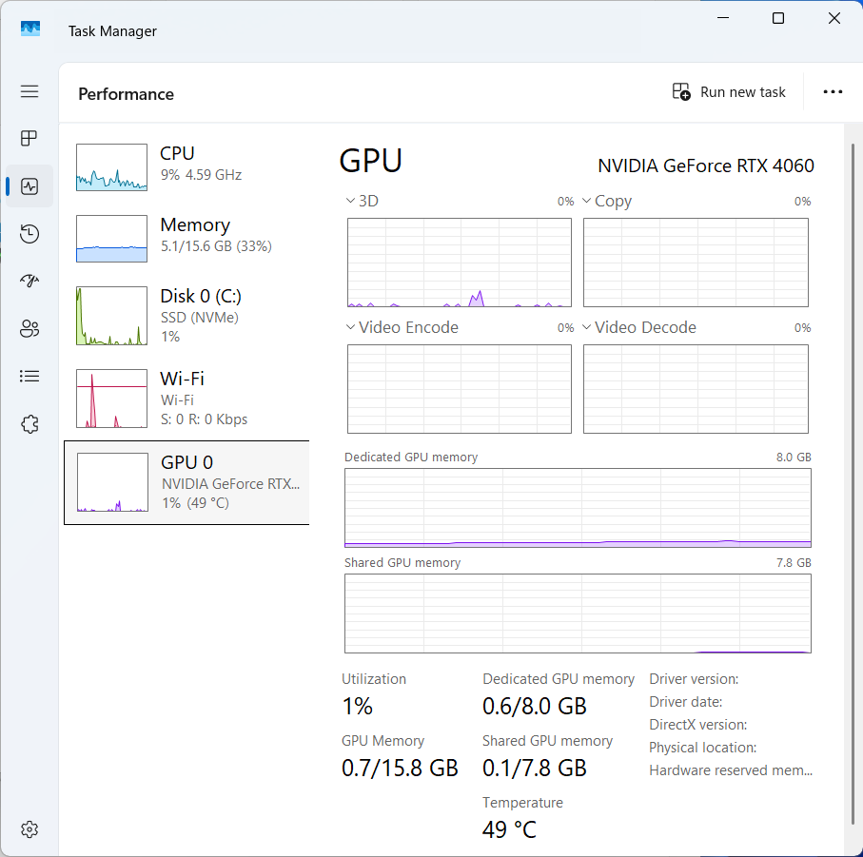Click the Hardware reserved memory label
863x857 pixels.
(x=731, y=770)
